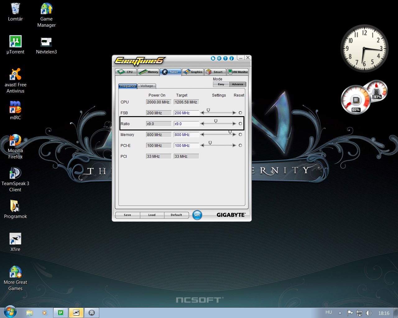Open the Smart tab
The image size is (398, 318).
(x=215, y=72)
